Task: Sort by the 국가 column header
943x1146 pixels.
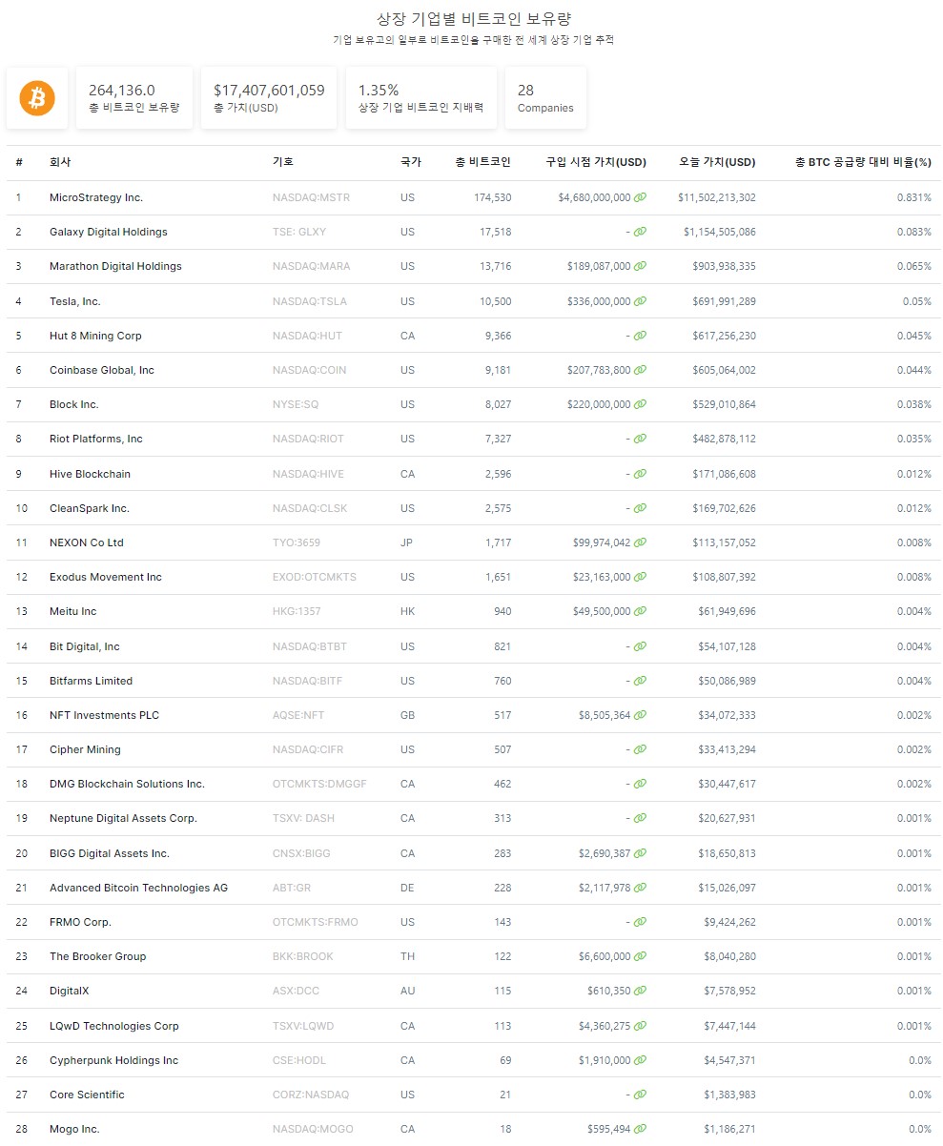Action: pos(411,162)
